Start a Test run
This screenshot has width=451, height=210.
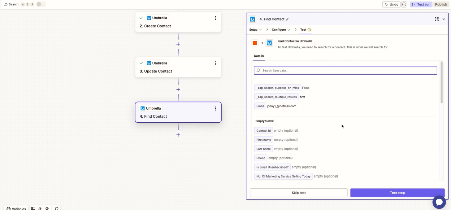coord(421,4)
